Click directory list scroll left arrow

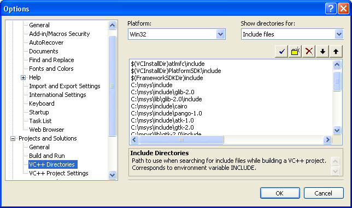[x=134, y=140]
